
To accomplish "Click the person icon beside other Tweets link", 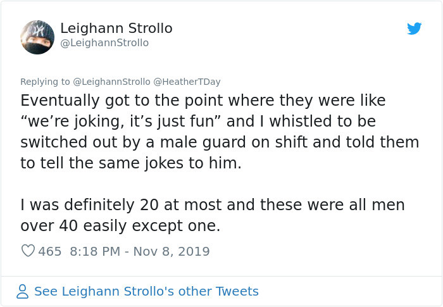I will 23,291.
